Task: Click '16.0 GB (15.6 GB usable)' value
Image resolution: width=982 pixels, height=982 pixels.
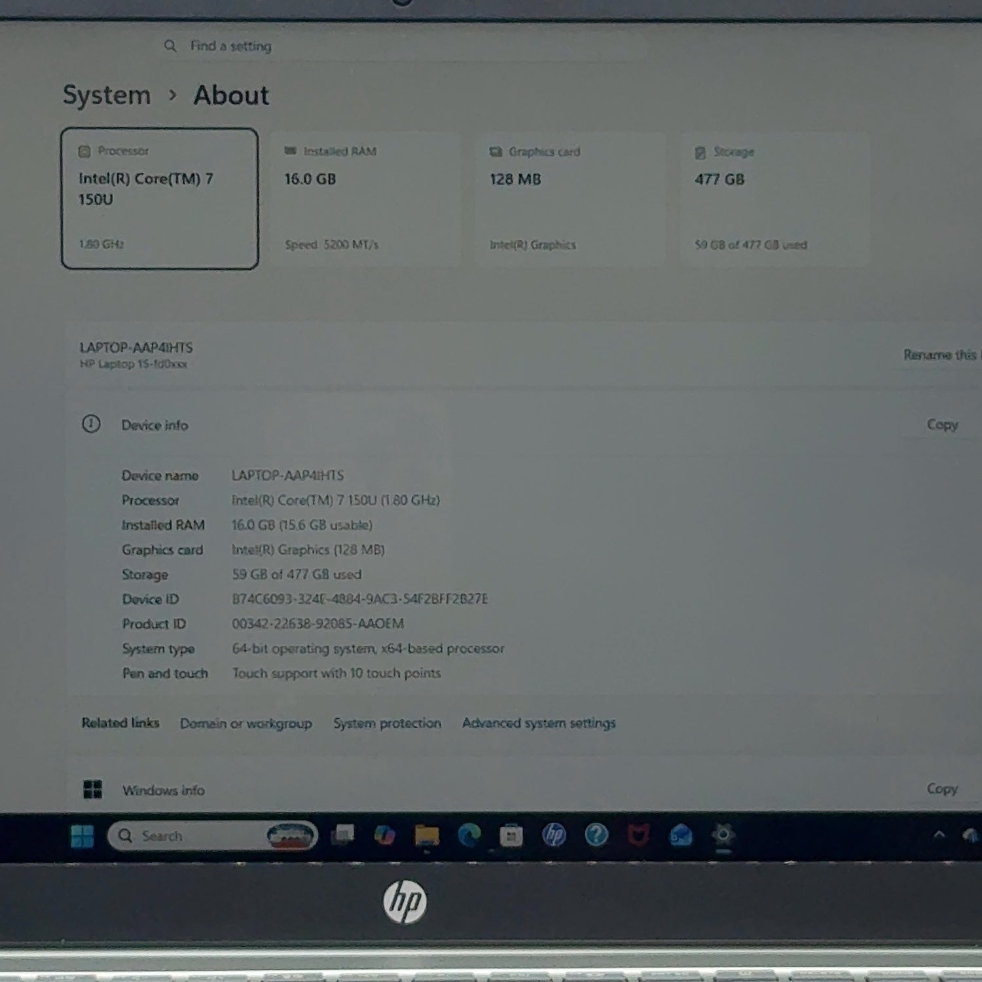Action: [302, 525]
